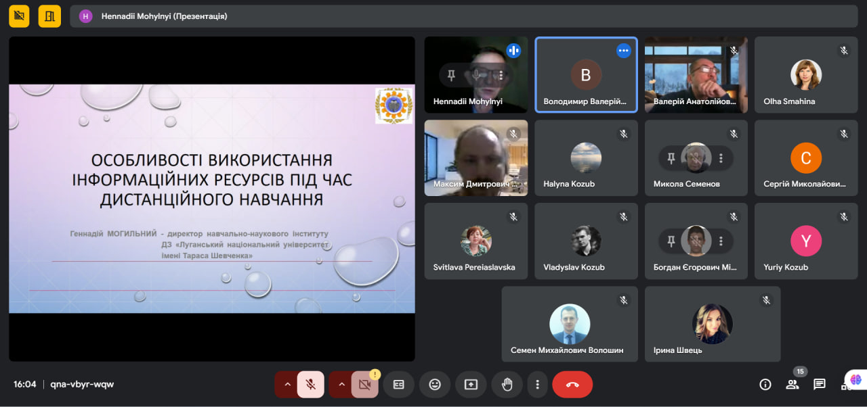The image size is (867, 407).
Task: Click the present now screen share icon
Action: click(x=471, y=384)
